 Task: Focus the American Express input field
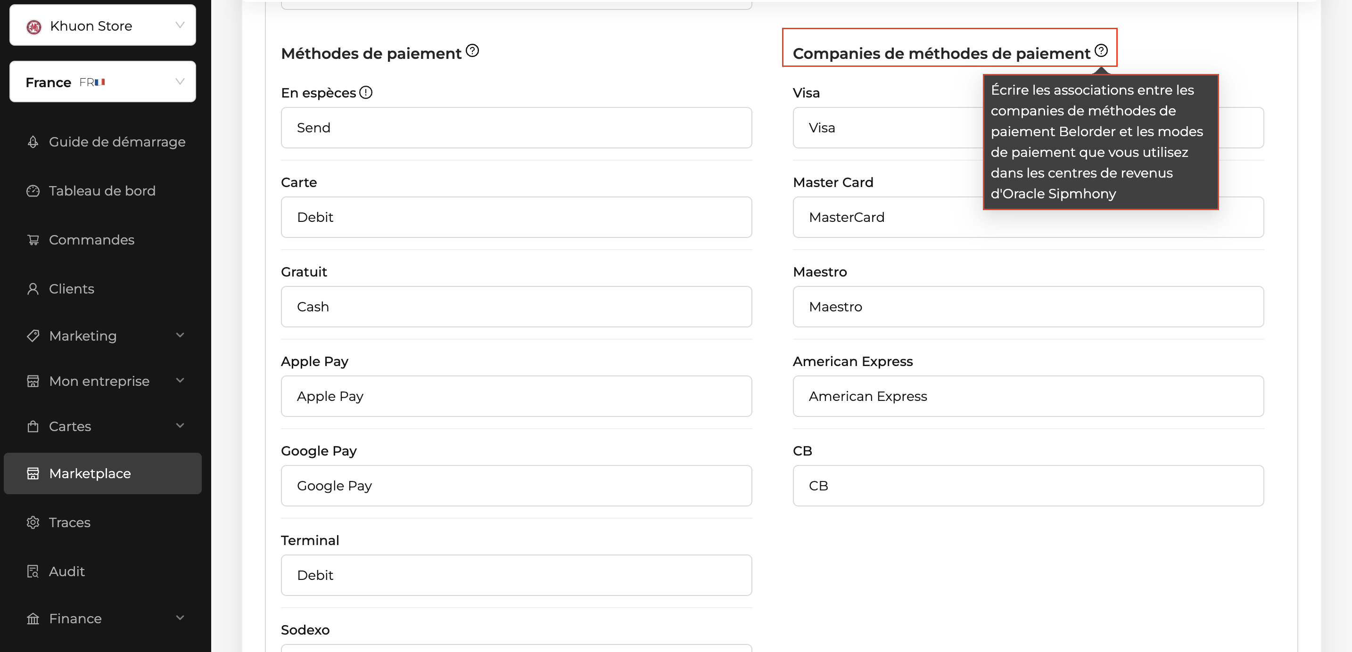pyautogui.click(x=1028, y=396)
